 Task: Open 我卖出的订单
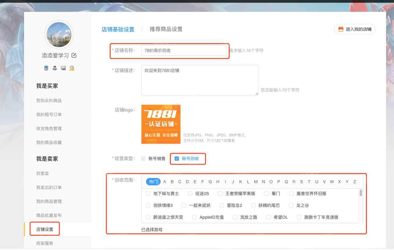click(49, 187)
